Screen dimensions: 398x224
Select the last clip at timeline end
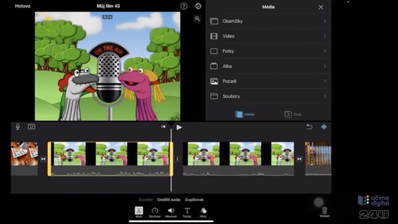[318, 159]
